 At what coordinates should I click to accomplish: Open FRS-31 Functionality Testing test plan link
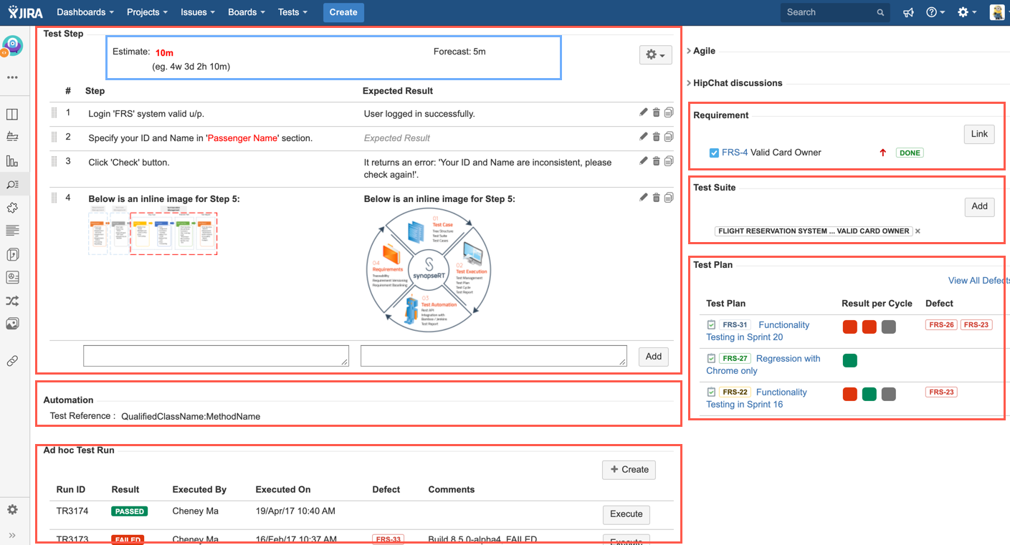pos(783,325)
